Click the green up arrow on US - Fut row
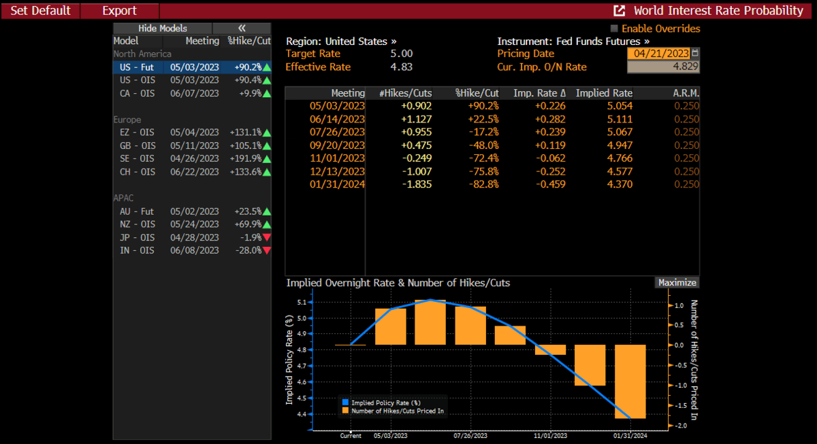Image resolution: width=817 pixels, height=444 pixels. (x=267, y=67)
